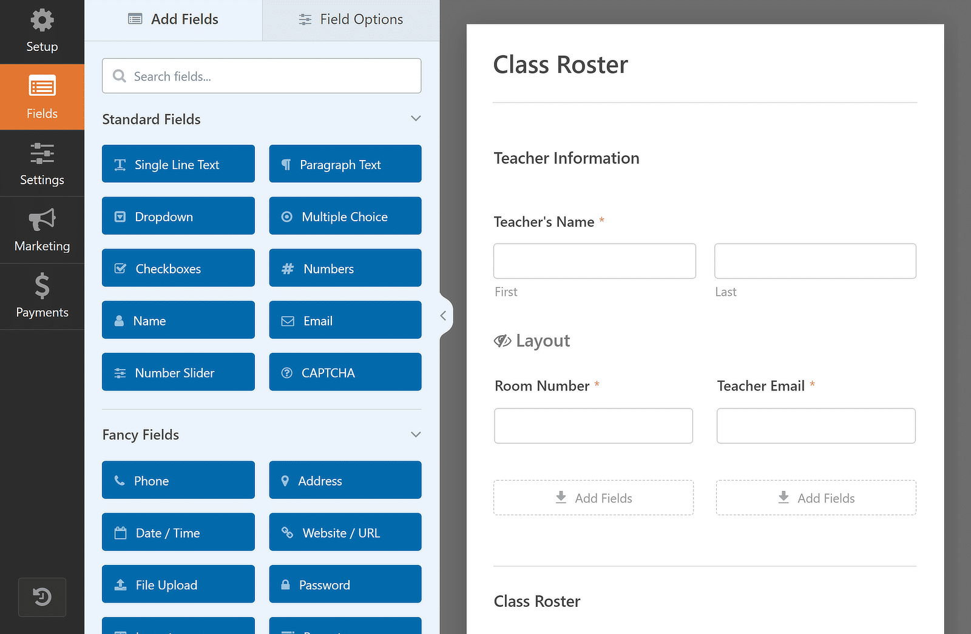Add a Dropdown field

tap(178, 216)
